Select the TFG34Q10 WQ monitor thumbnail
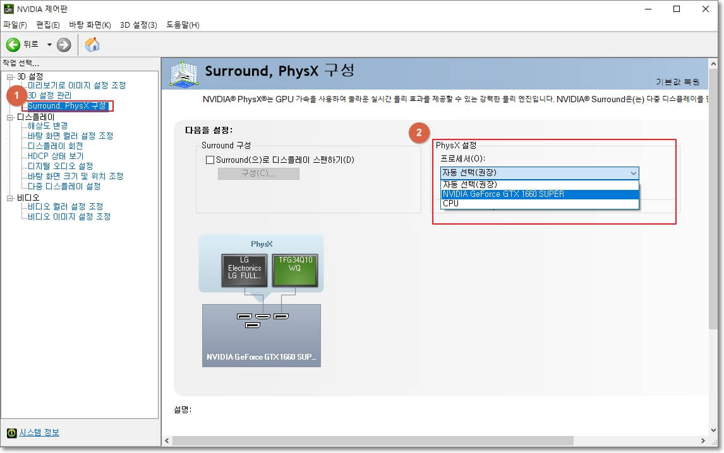 coord(294,270)
